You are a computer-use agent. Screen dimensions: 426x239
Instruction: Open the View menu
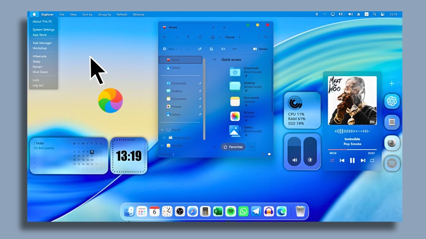pos(73,15)
